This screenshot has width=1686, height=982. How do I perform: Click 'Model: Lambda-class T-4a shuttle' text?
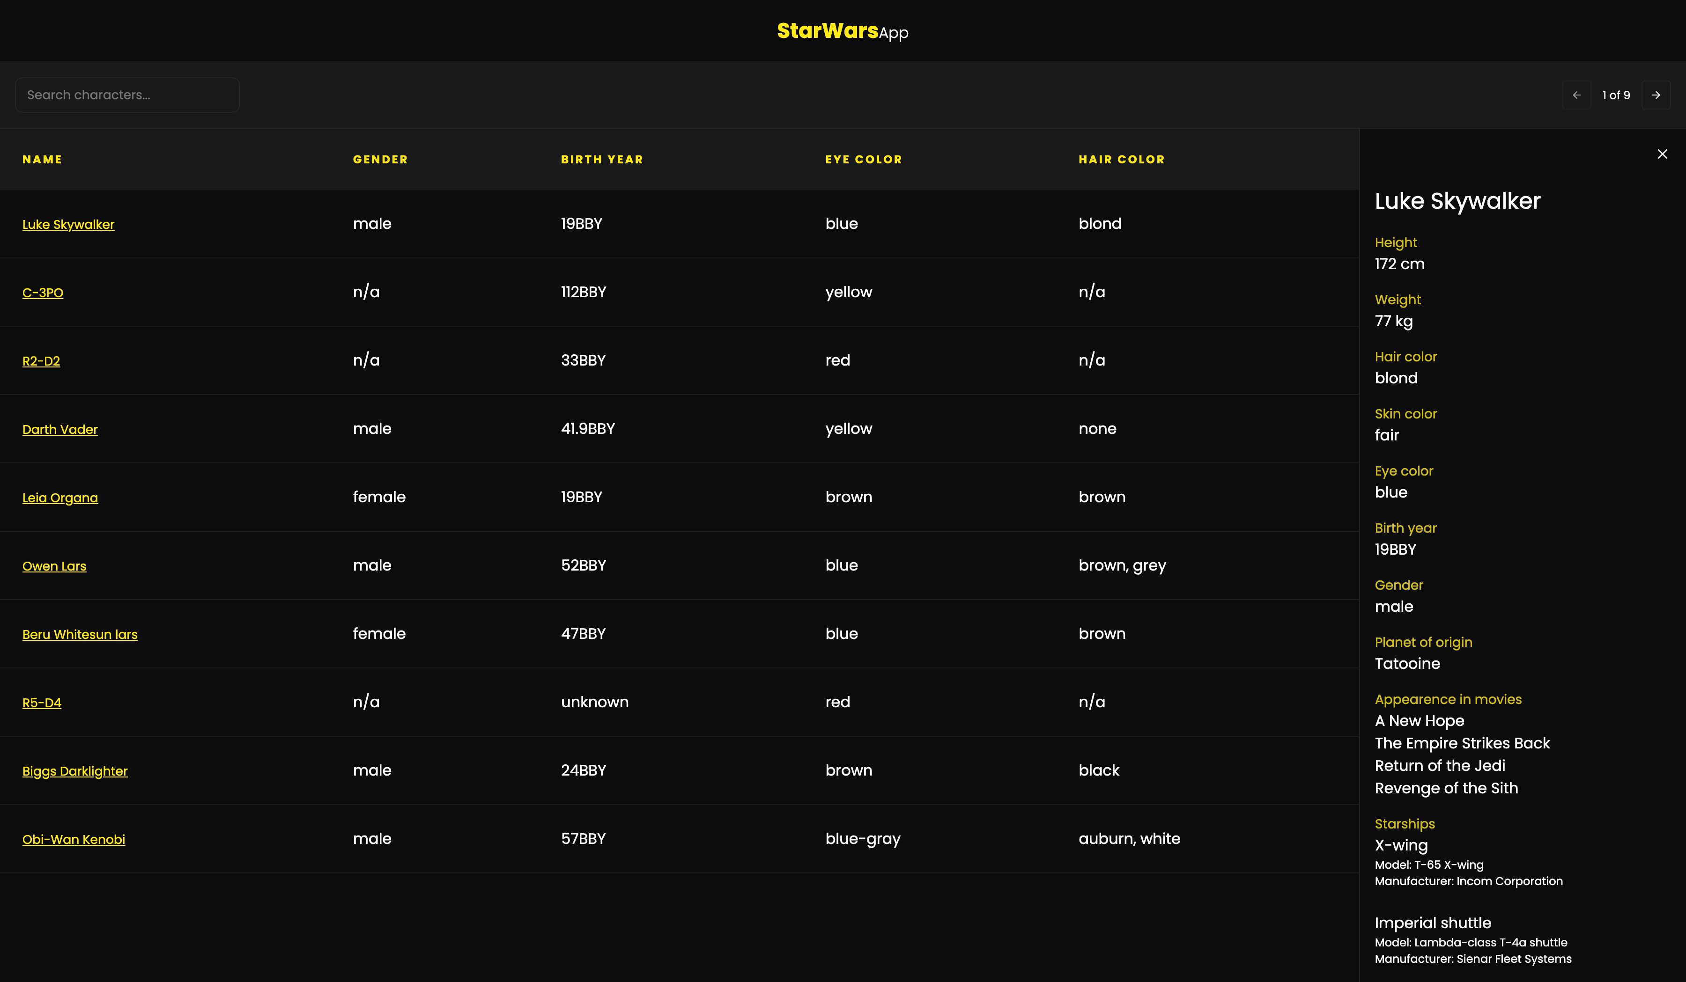pyautogui.click(x=1471, y=943)
